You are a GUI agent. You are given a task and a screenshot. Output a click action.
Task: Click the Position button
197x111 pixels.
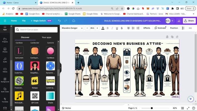pos(174,28)
